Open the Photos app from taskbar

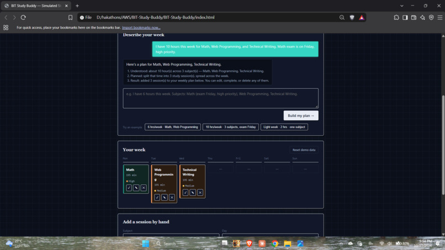[x=300, y=243]
